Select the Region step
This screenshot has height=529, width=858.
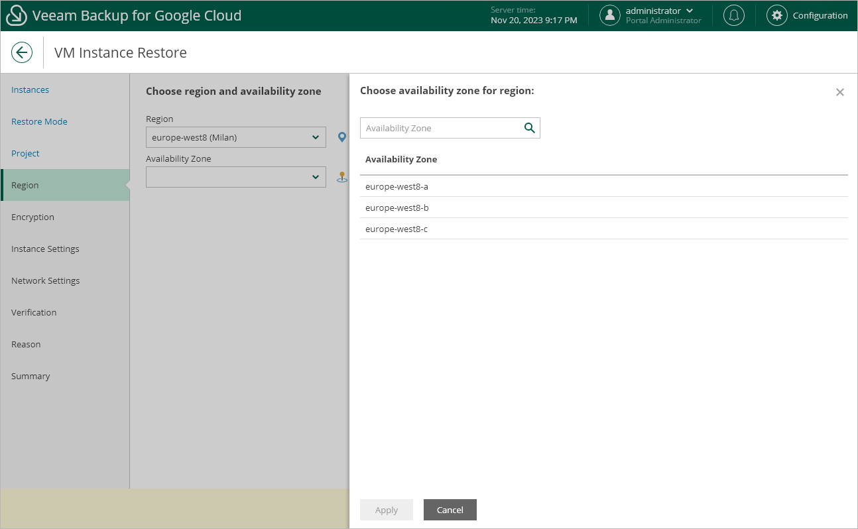tap(65, 185)
